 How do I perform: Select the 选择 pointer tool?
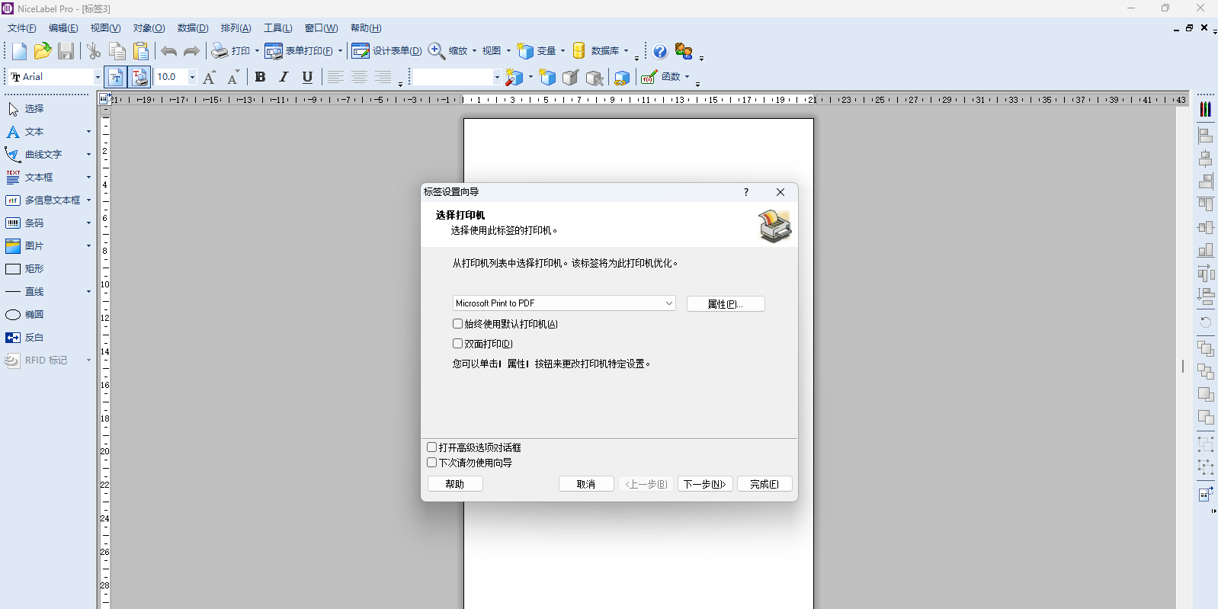[27, 109]
